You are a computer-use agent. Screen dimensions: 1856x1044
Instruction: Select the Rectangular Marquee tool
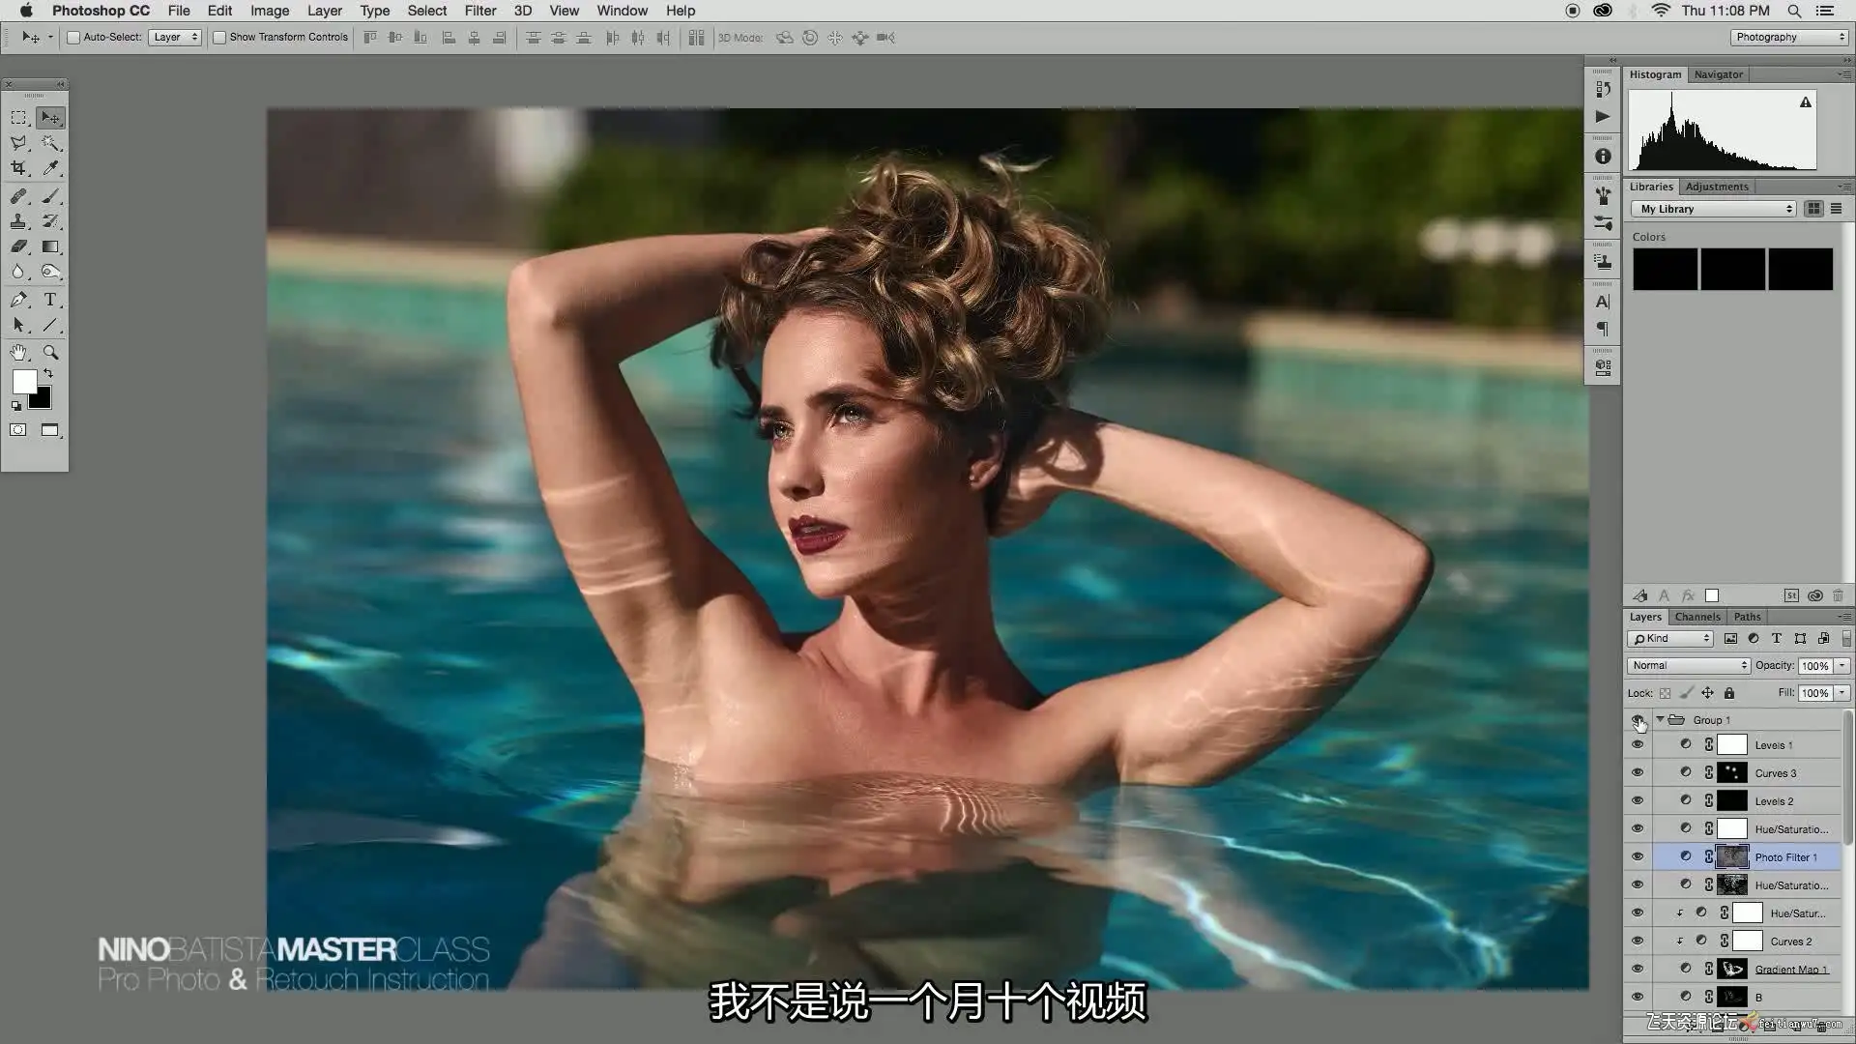tap(18, 118)
